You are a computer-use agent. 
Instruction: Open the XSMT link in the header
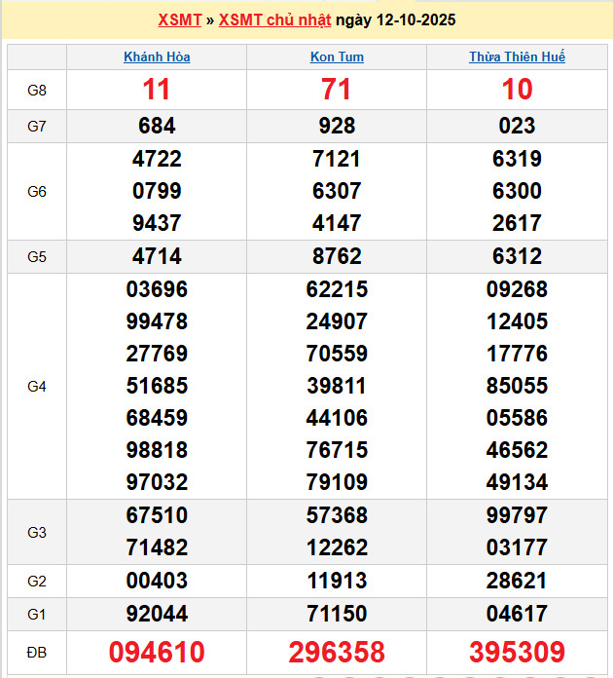pyautogui.click(x=179, y=19)
